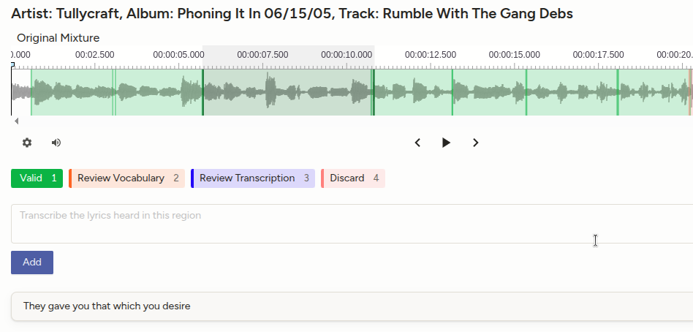
Task: Click the timeline at 00:00:15.000
Action: (x=515, y=55)
